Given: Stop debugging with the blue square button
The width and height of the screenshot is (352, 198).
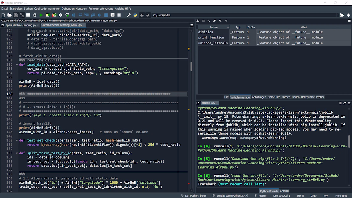Looking at the screenshot, I should tap(106, 15).
